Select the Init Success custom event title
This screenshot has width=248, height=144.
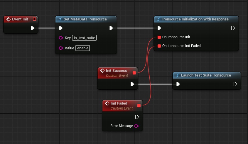[x=117, y=71]
